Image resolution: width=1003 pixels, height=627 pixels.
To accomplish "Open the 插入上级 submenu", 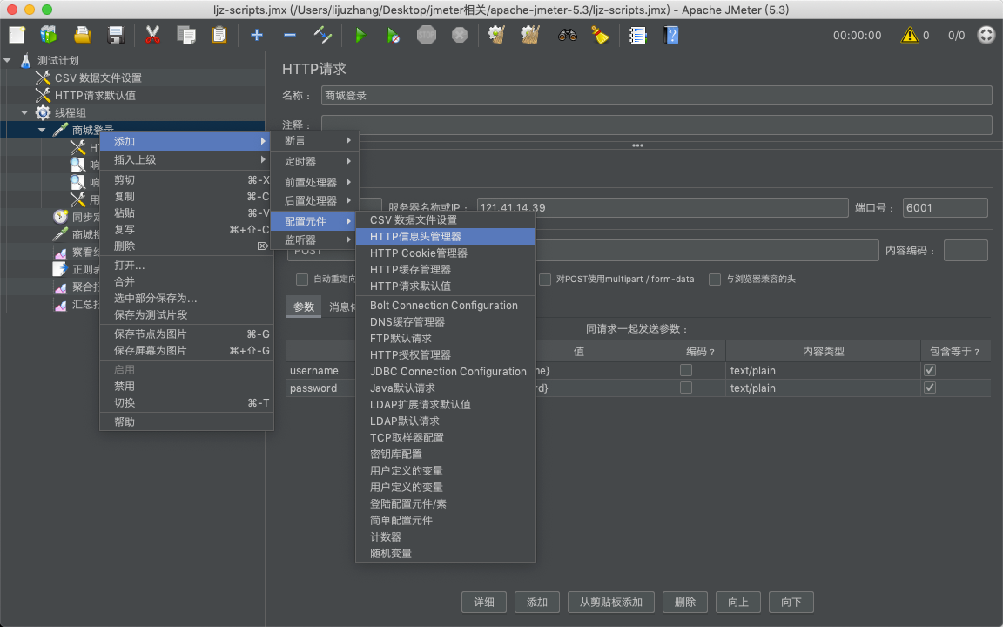I will tap(187, 160).
